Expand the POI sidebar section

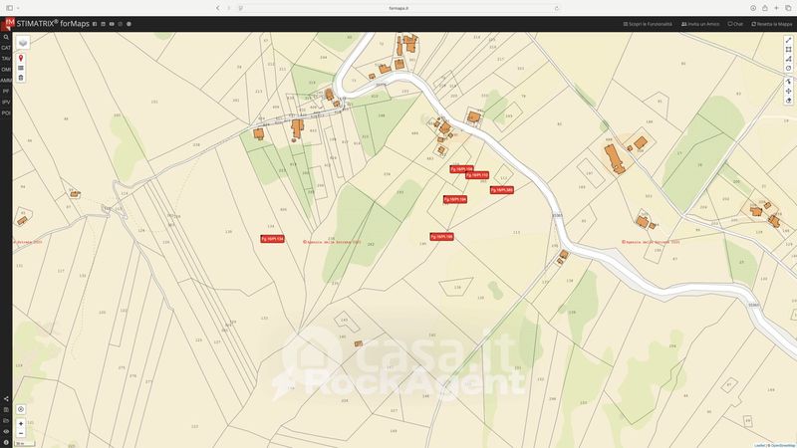click(6, 112)
